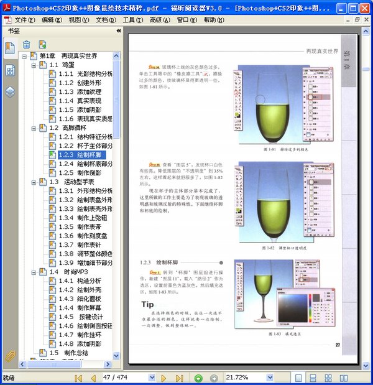This screenshot has width=373, height=385.
Task: Open the page thumbnails panel icon
Action: pyautogui.click(x=10, y=71)
